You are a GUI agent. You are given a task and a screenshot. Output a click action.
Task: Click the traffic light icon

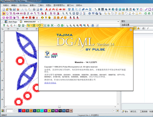(46, 13)
